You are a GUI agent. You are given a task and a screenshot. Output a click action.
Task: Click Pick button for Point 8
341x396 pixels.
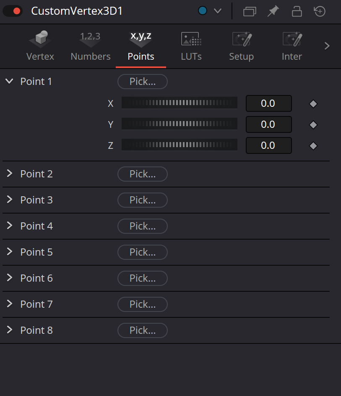tap(143, 330)
